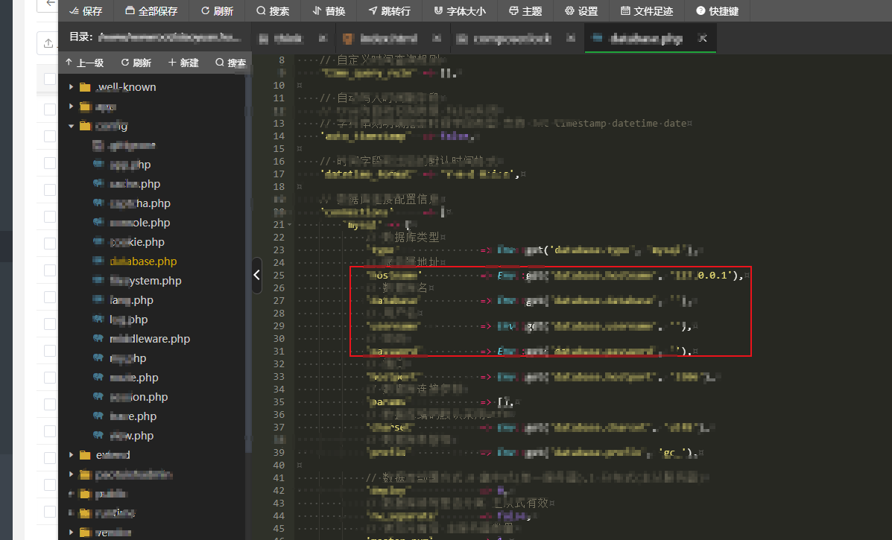Open the 主题 theme selector

(525, 11)
